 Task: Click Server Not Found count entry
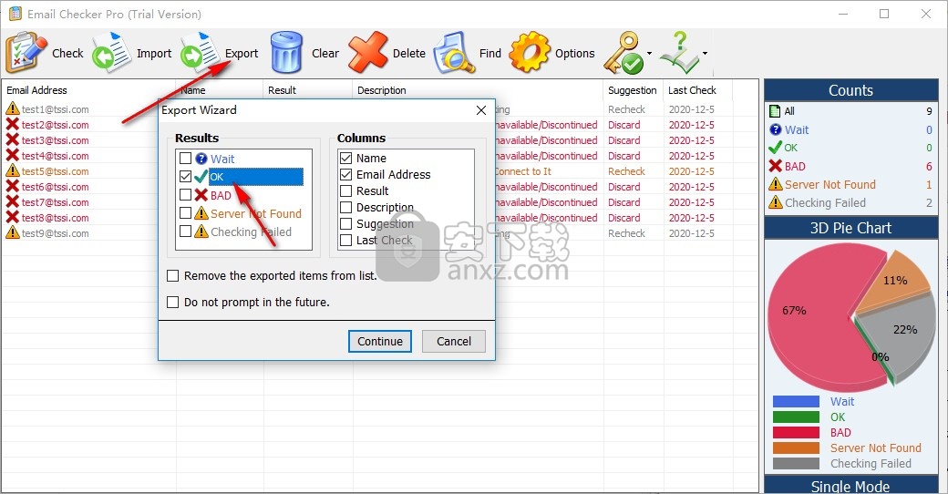[x=850, y=184]
